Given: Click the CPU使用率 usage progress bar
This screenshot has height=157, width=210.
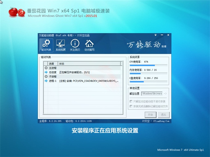Looking at the screenshot, I should tap(149, 65).
